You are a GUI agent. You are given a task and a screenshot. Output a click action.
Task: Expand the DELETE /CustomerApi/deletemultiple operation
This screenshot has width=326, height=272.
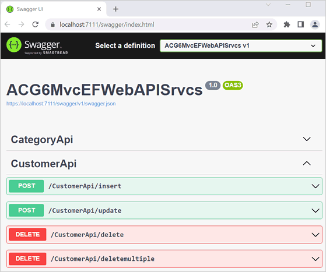[x=164, y=259]
